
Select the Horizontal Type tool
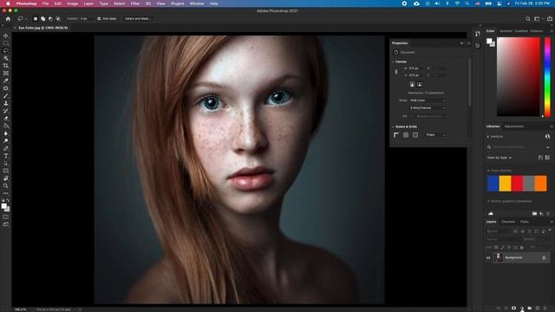point(6,156)
